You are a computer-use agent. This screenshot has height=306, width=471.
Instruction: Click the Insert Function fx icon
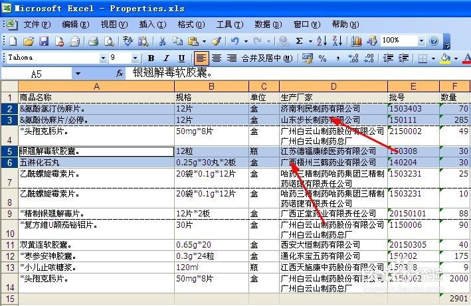120,73
